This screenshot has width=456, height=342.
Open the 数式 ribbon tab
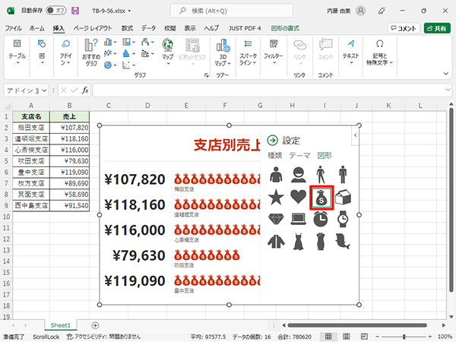pos(127,27)
